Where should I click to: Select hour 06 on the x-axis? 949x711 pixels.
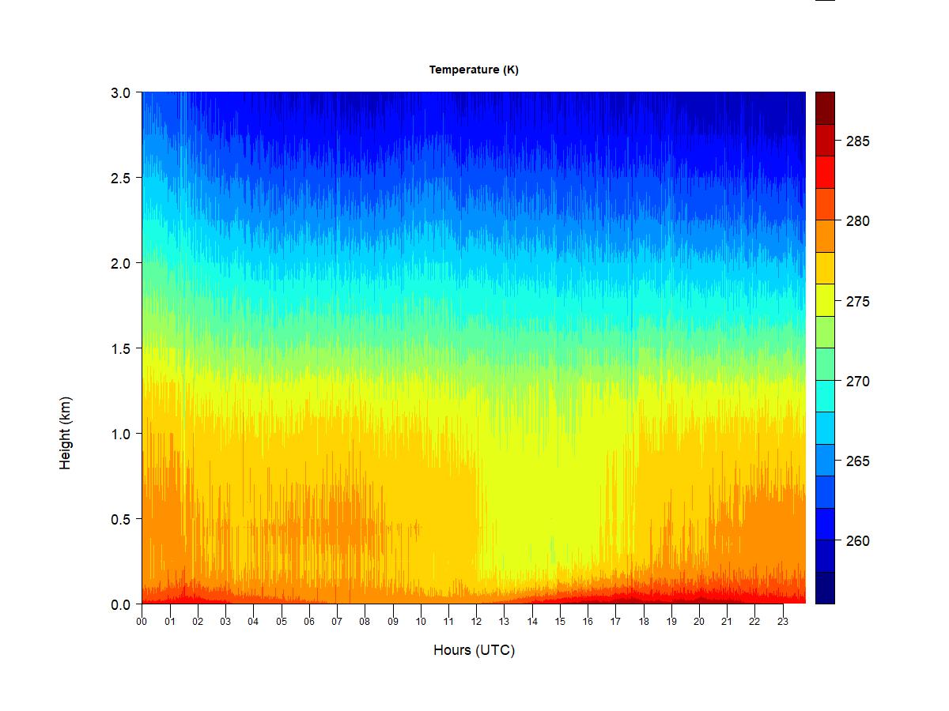309,621
